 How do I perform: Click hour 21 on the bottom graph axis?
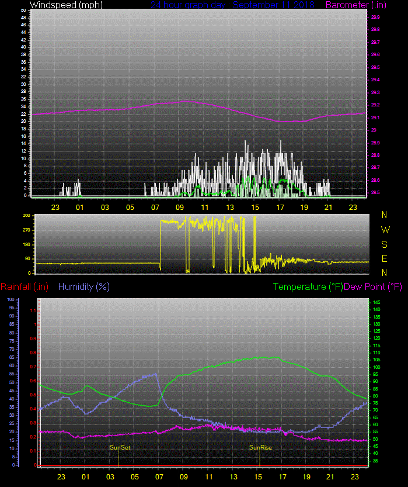pyautogui.click(x=330, y=476)
